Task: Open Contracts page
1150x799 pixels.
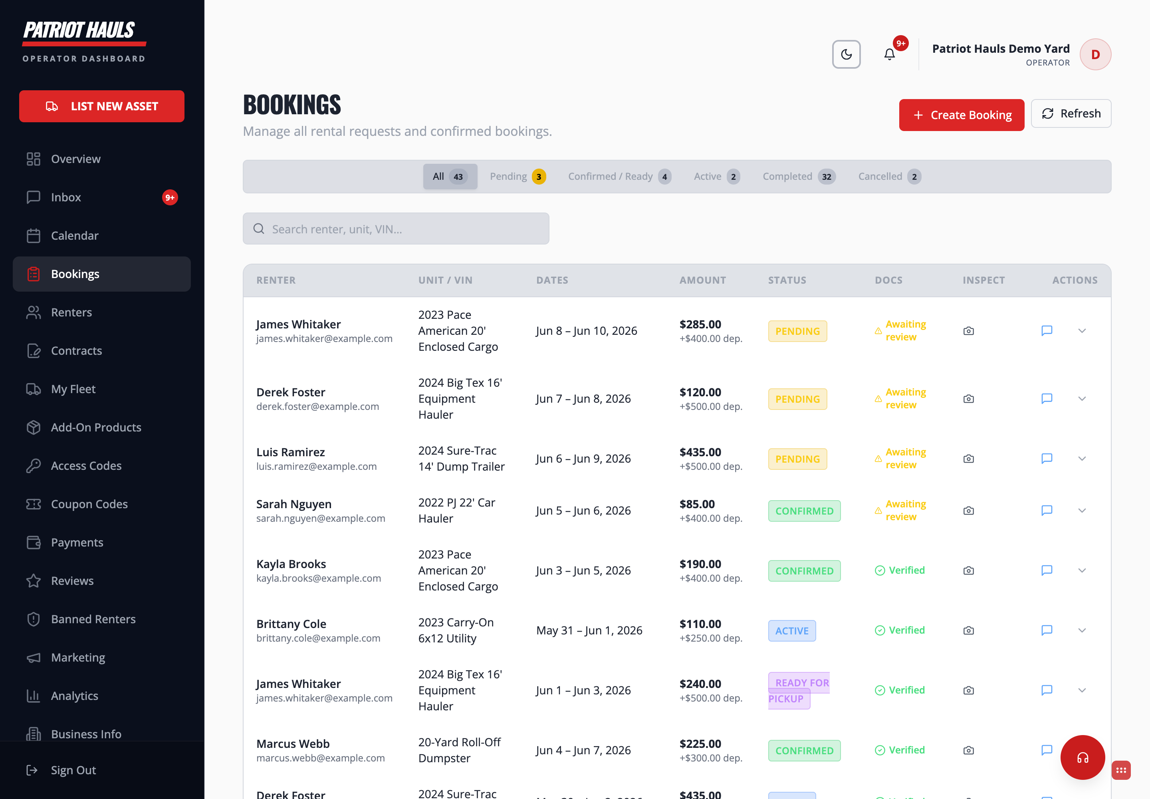Action: click(x=101, y=351)
